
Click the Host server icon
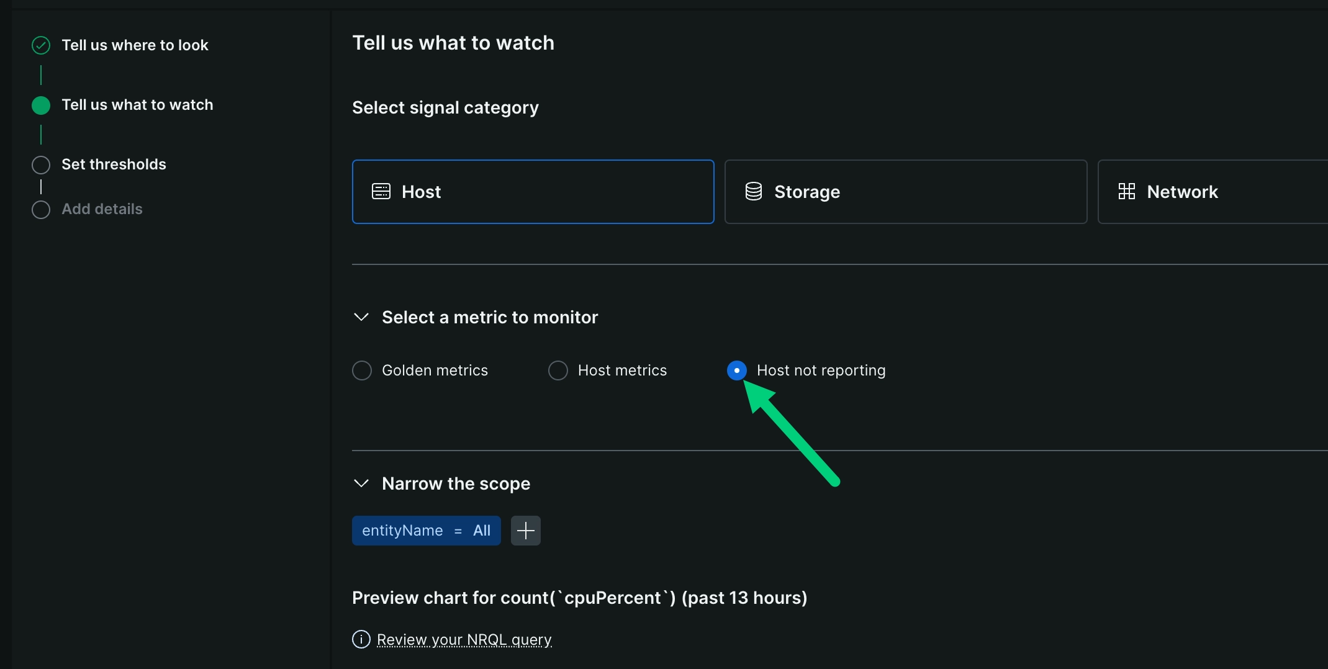click(x=381, y=192)
